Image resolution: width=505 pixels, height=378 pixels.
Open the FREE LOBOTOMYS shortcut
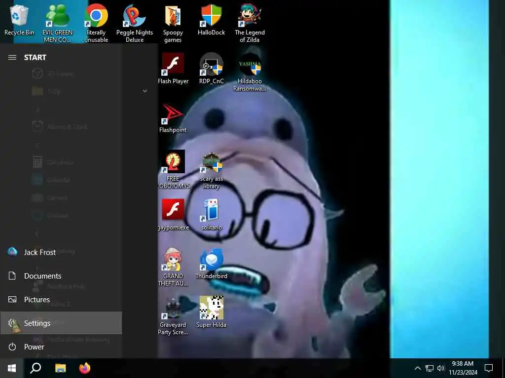174,170
